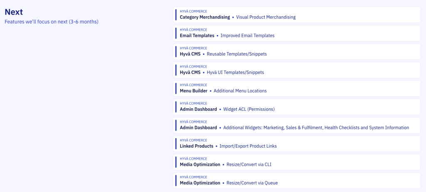Click Hyvä Commerce label above Category Merchandising
This screenshot has height=192, width=426.
tap(193, 12)
